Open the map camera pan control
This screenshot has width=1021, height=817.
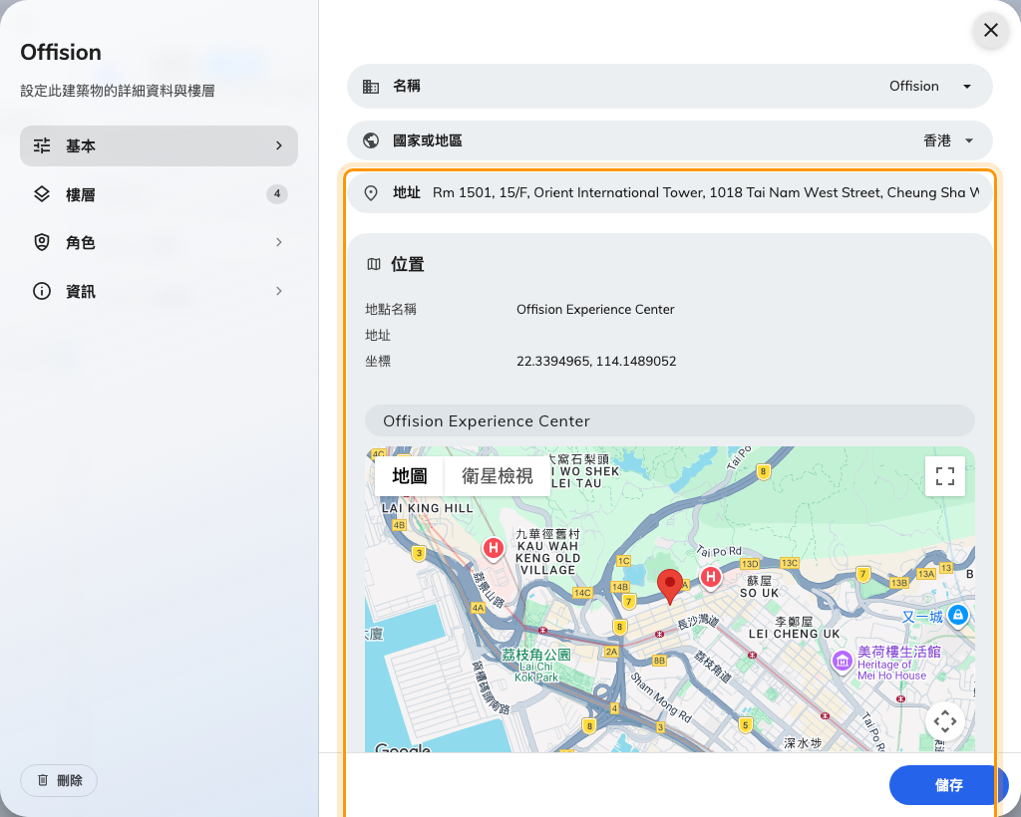click(x=945, y=721)
